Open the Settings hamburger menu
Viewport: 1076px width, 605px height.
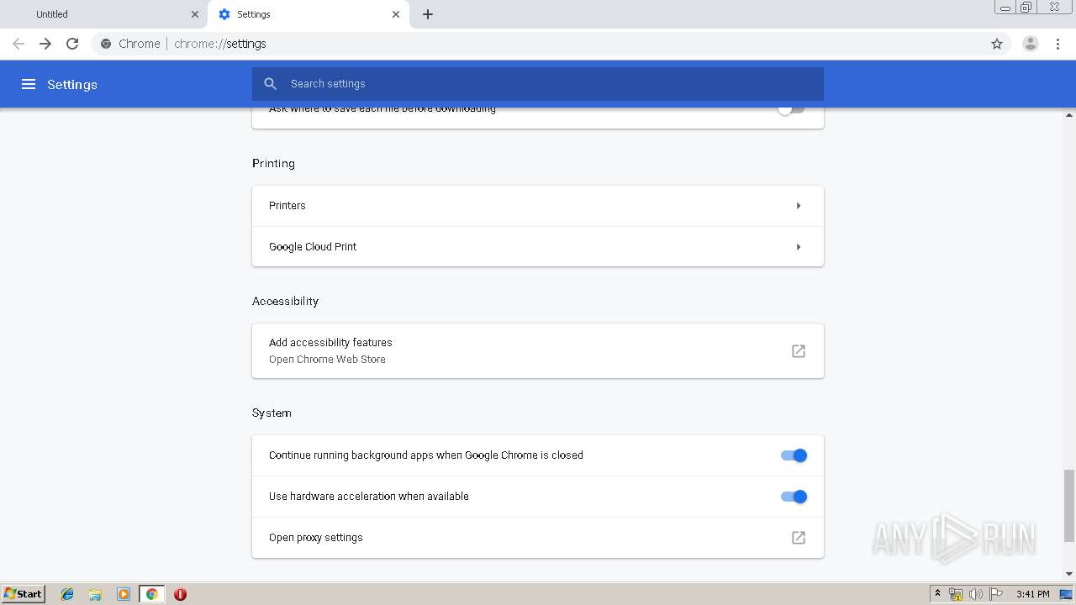(x=29, y=84)
